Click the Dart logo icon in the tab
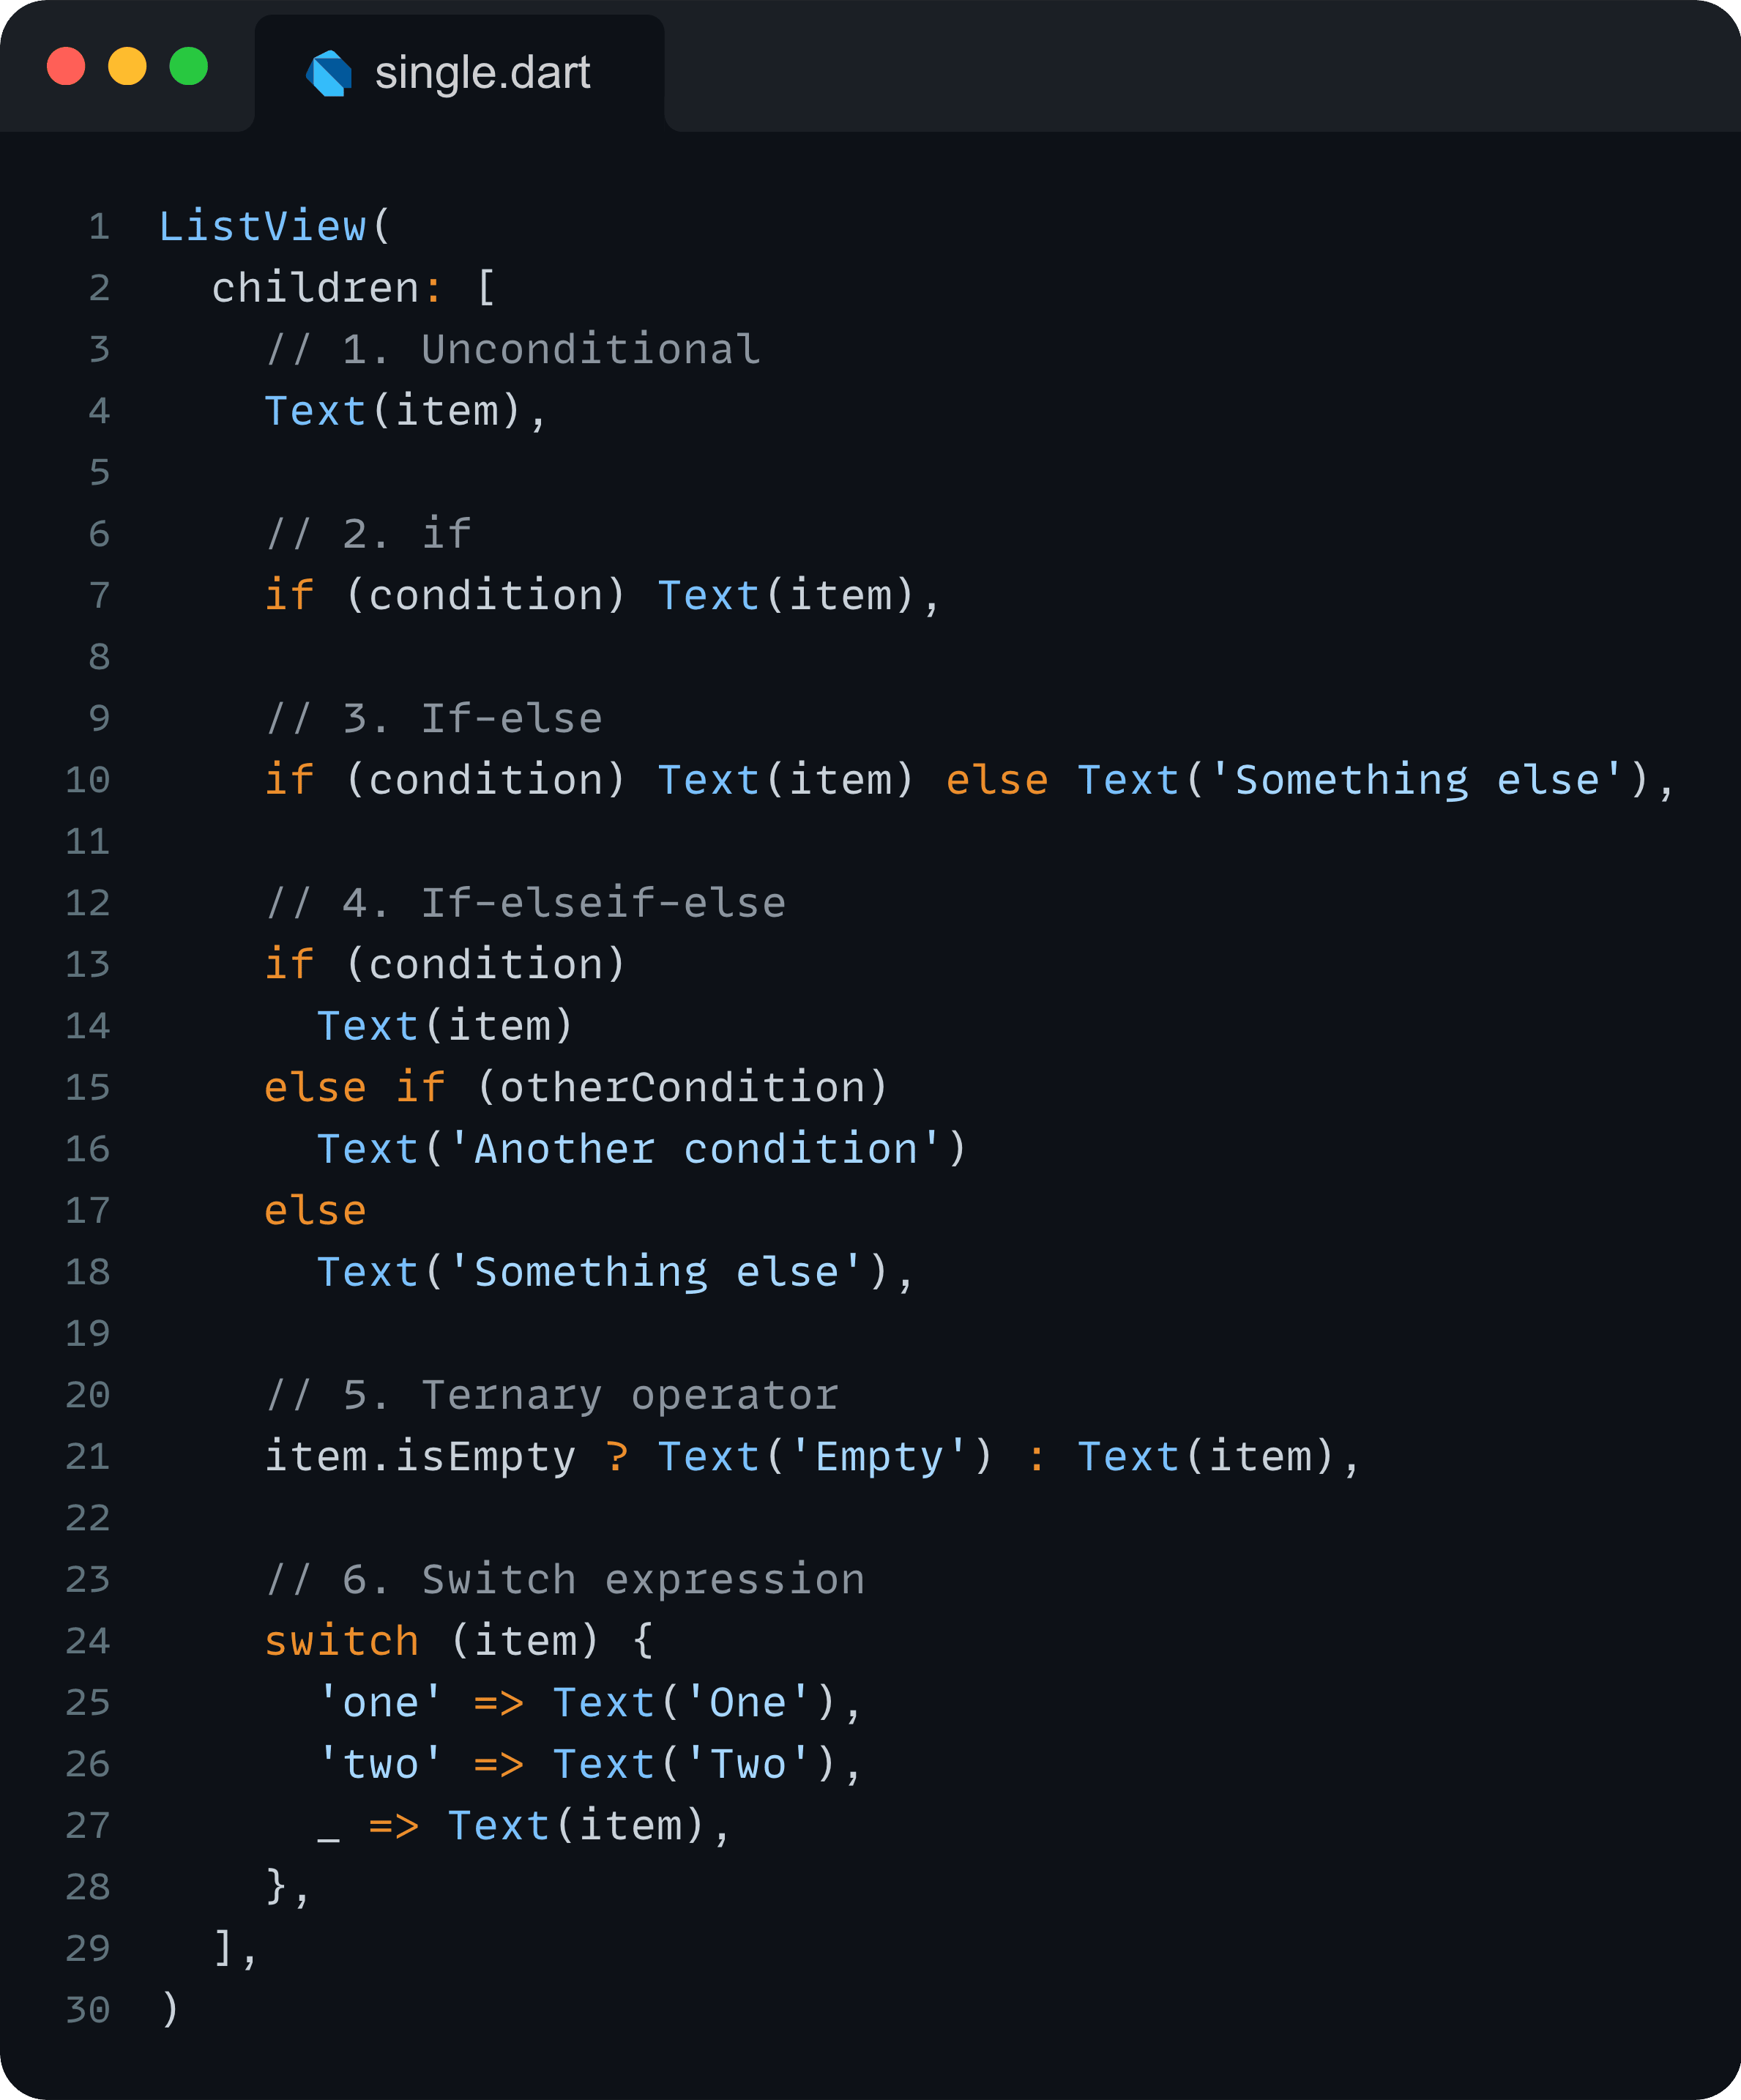1741x2100 pixels. click(329, 73)
